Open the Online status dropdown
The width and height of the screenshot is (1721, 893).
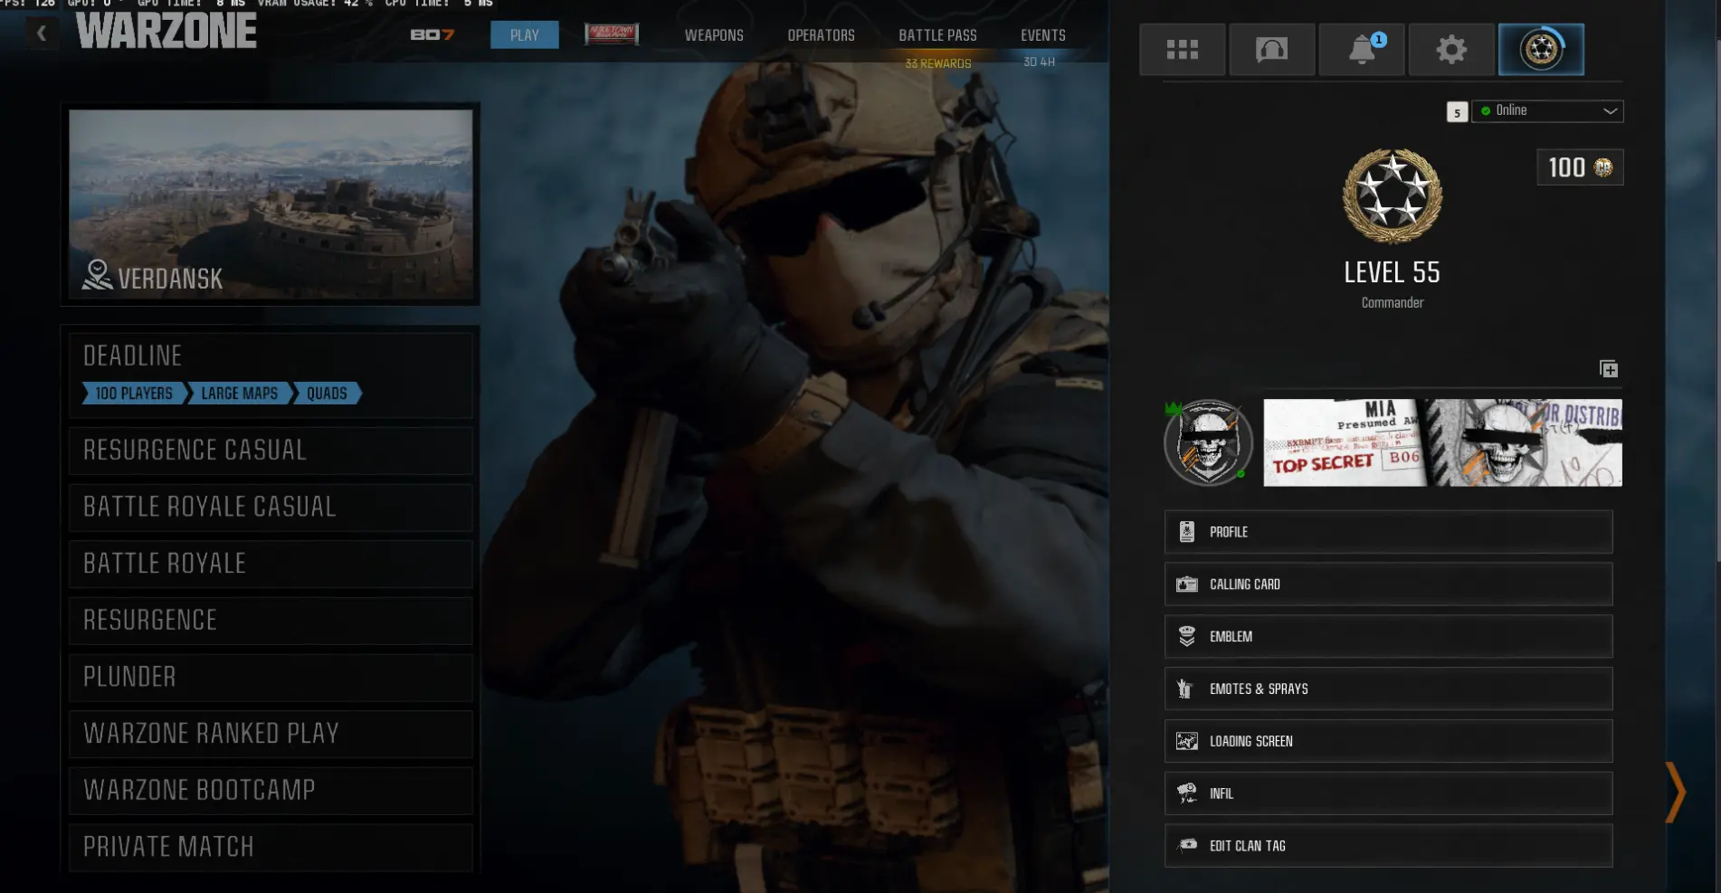1547,111
